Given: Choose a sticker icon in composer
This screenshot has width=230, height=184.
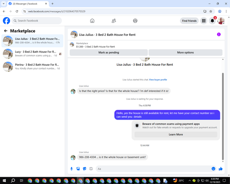Looking at the screenshot, I should (85, 169).
